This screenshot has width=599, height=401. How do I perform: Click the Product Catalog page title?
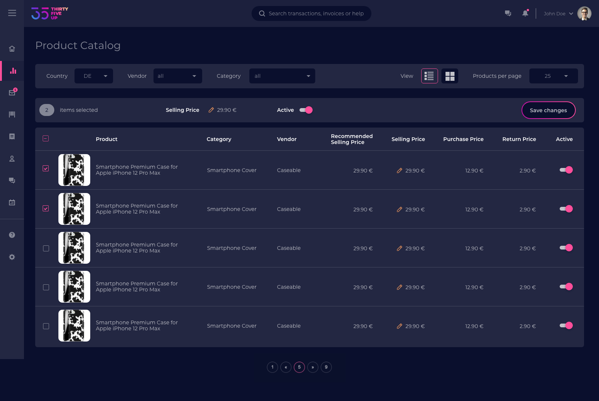[x=78, y=46]
